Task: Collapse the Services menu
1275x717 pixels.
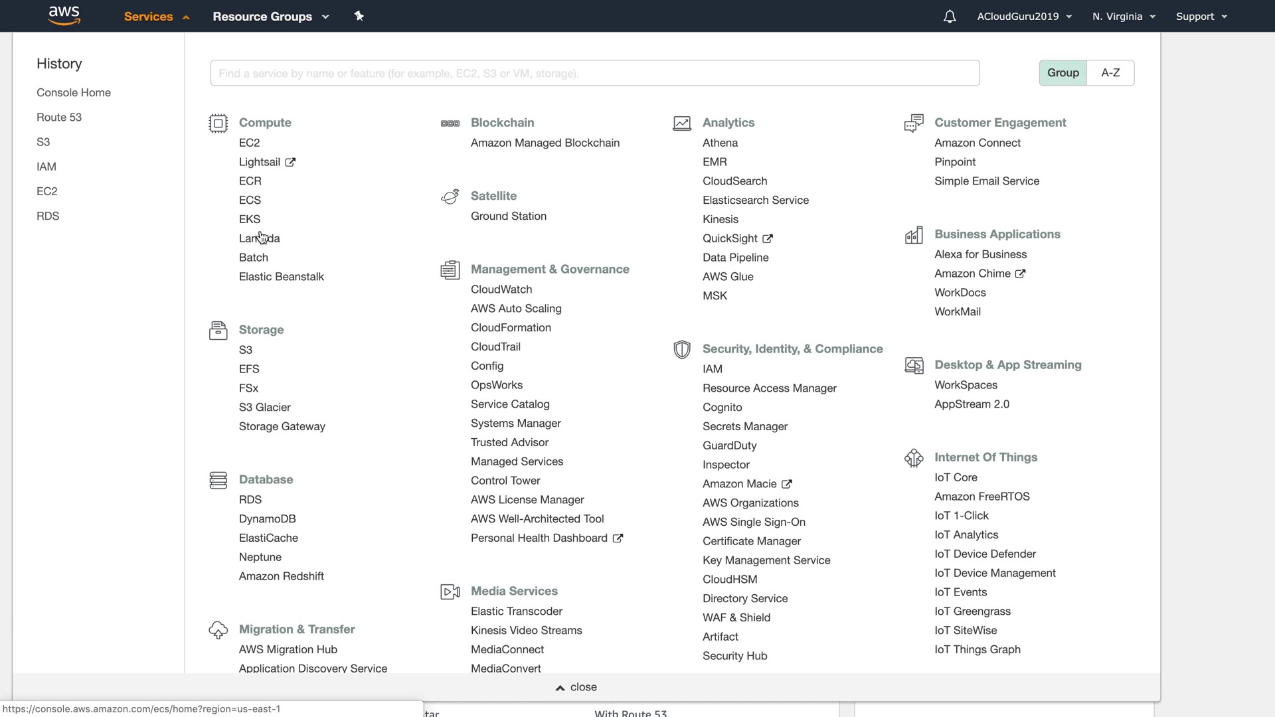Action: [156, 17]
